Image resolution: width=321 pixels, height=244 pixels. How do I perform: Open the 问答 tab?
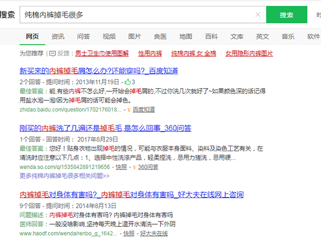point(83,37)
